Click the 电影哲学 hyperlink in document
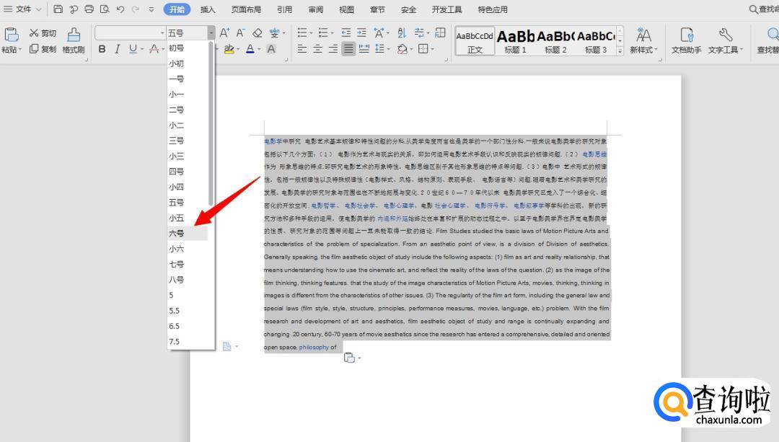Viewport: 779px width, 442px height. coord(323,205)
